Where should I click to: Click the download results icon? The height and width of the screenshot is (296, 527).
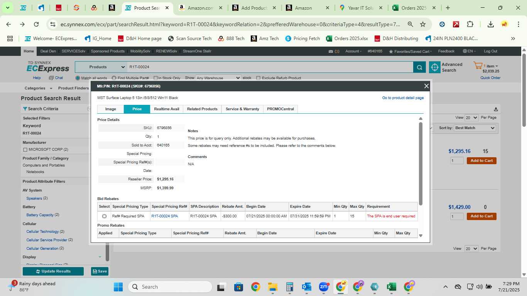496,109
